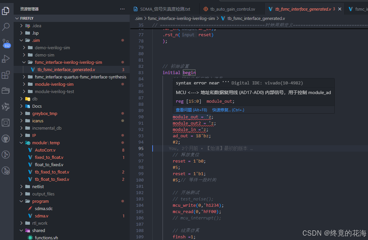Open the Run and Debug view
This screenshot has height=240, width=368.
(x=6, y=59)
